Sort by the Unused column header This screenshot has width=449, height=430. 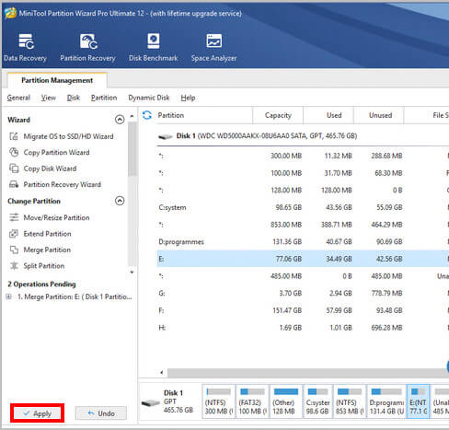(379, 115)
